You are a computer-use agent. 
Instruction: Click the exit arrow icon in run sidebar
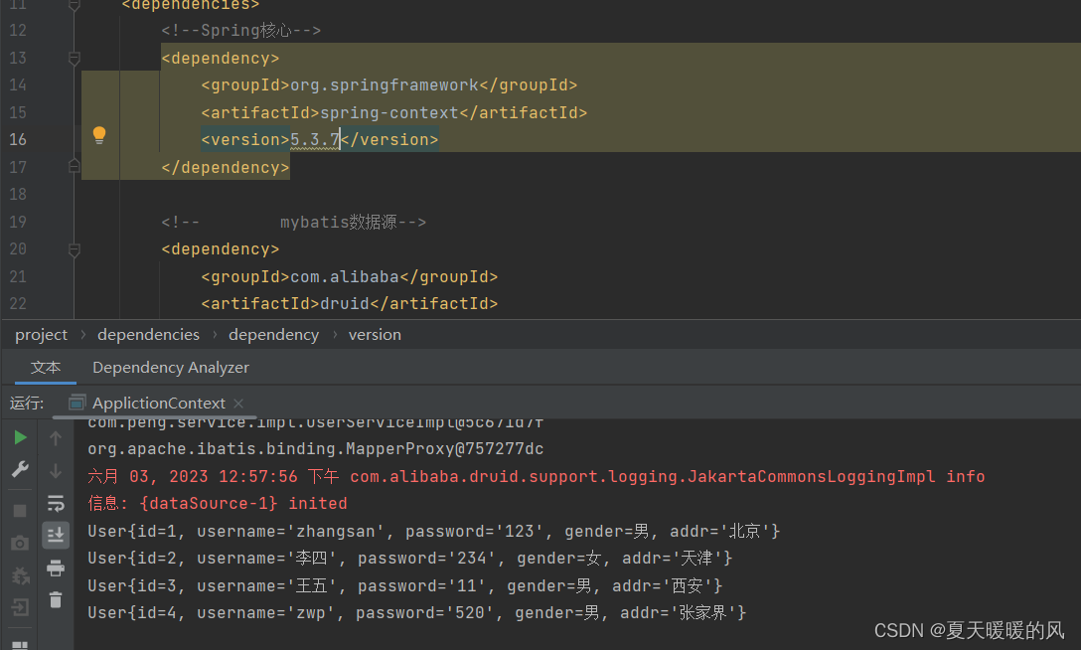tap(20, 607)
